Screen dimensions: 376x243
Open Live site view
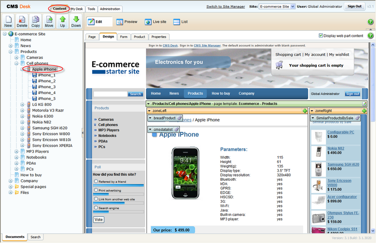pos(155,22)
